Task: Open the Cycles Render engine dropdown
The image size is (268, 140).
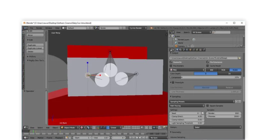Action: 138,28
